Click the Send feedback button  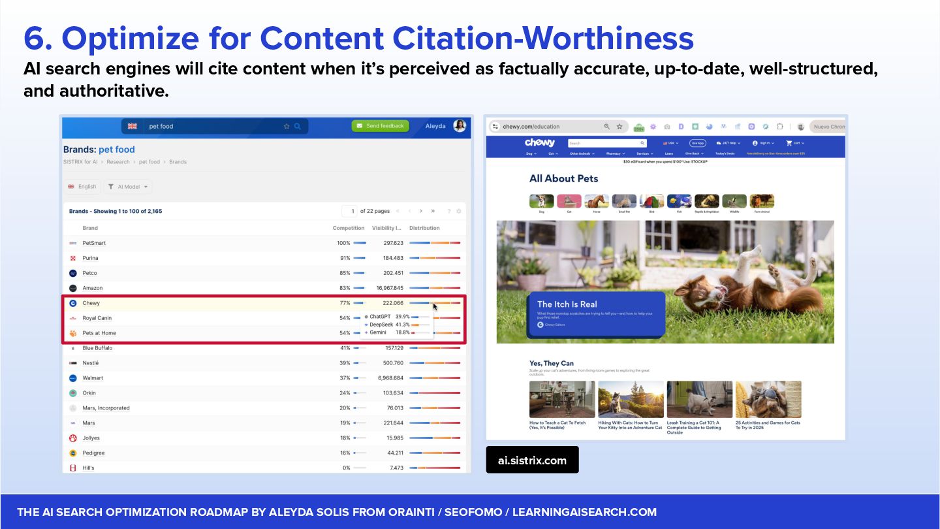tap(380, 125)
